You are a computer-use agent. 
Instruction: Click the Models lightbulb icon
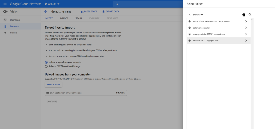5,33
